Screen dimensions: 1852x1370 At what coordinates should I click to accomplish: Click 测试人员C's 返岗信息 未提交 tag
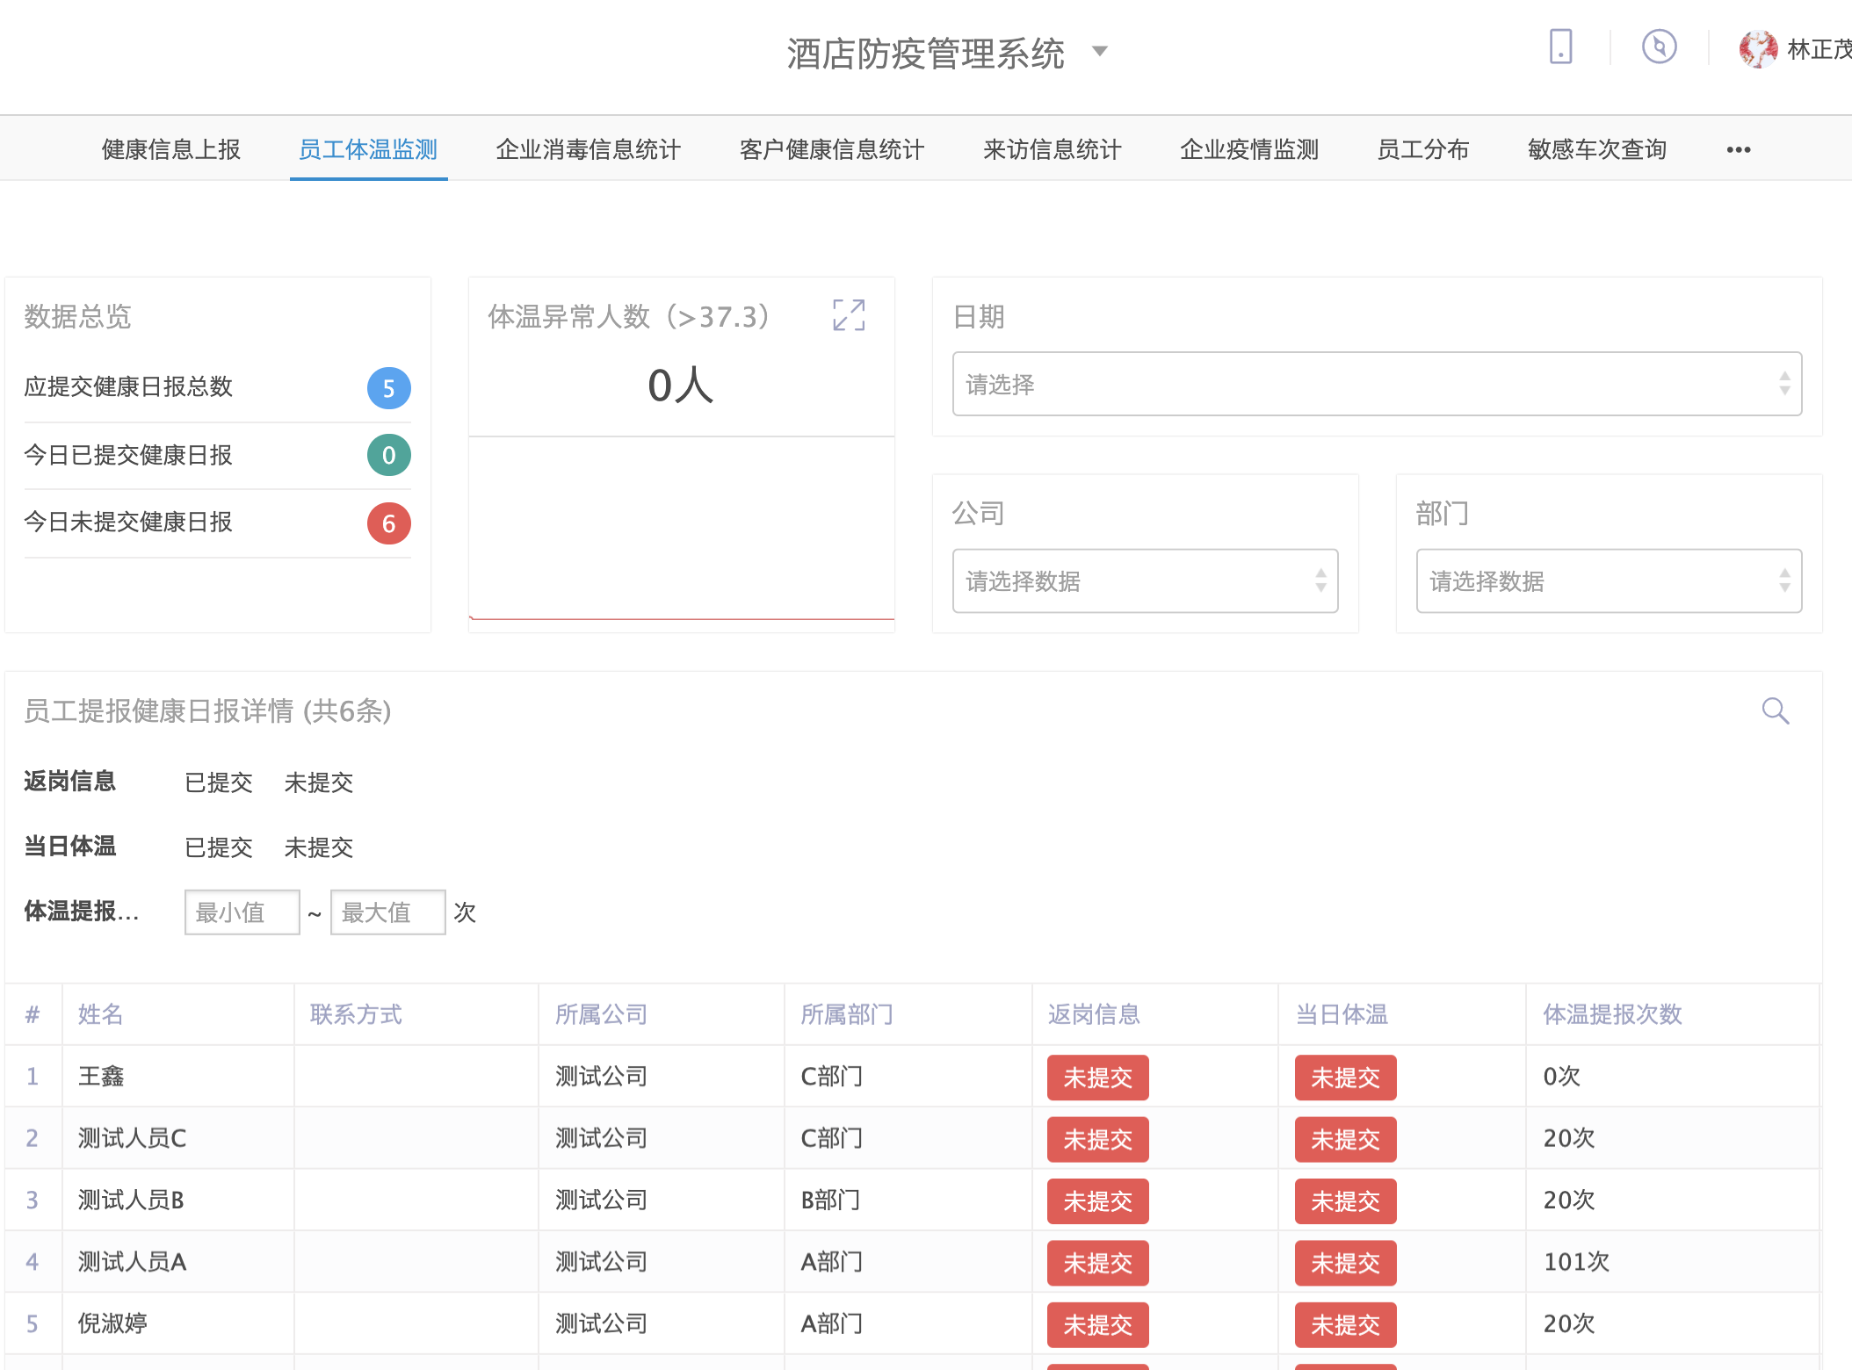pyautogui.click(x=1098, y=1139)
